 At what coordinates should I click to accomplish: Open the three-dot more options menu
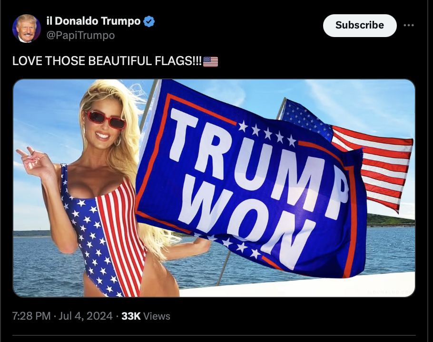point(409,25)
